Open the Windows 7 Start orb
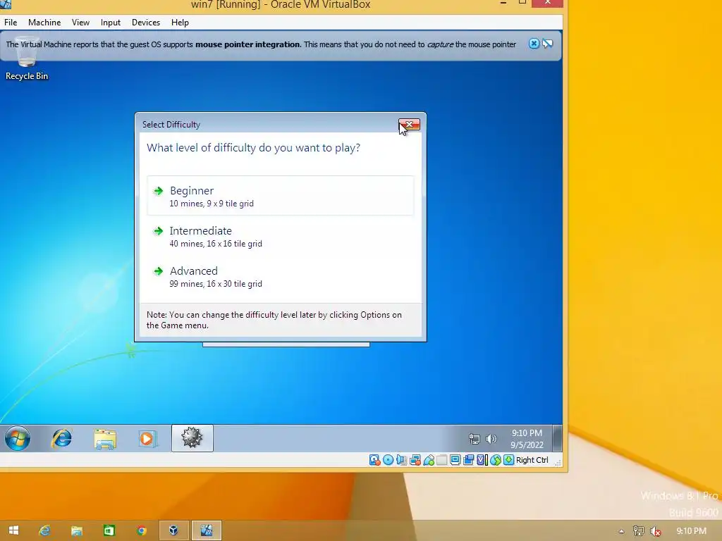 pyautogui.click(x=18, y=438)
